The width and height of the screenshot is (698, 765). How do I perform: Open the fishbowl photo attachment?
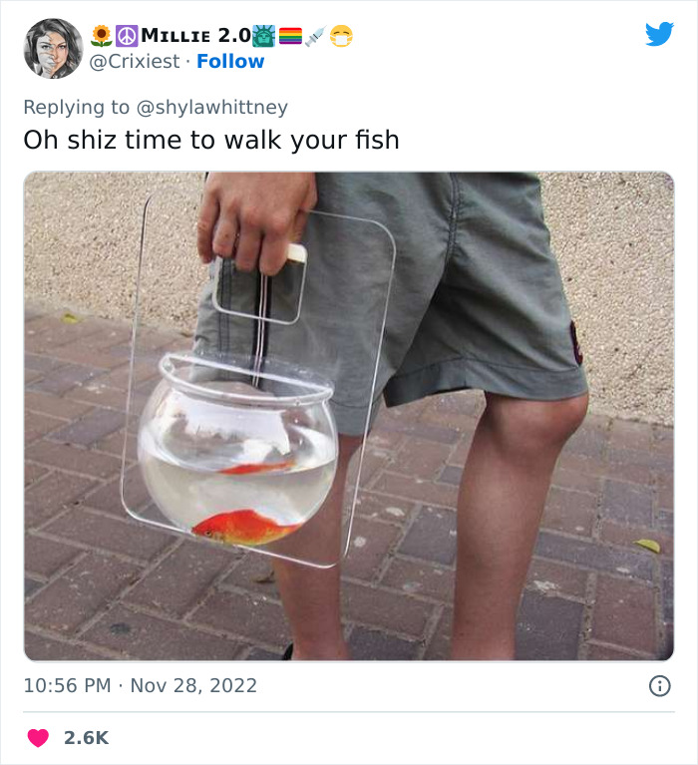349,416
